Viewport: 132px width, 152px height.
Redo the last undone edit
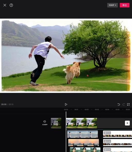click(x=124, y=104)
